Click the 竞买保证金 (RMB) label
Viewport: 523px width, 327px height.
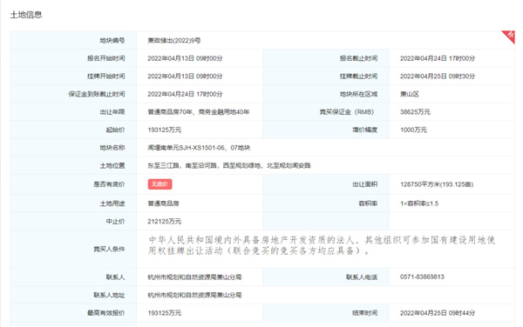(x=347, y=112)
